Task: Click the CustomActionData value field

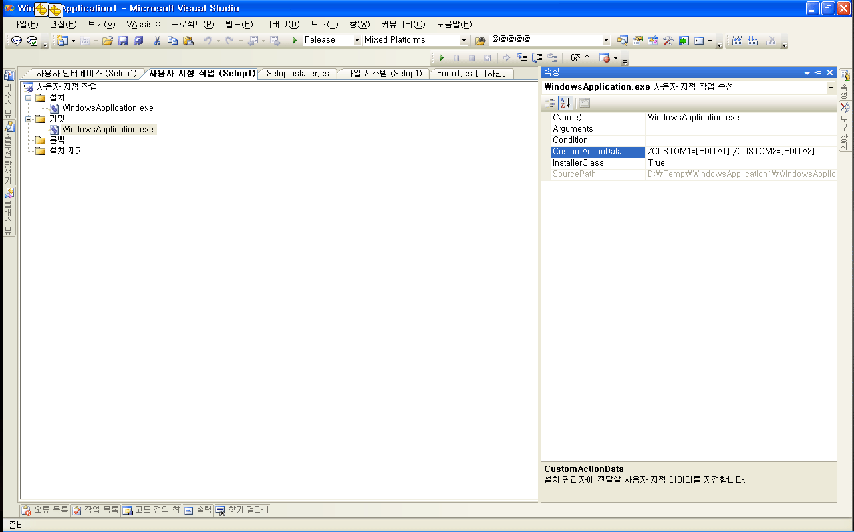Action: pos(740,152)
